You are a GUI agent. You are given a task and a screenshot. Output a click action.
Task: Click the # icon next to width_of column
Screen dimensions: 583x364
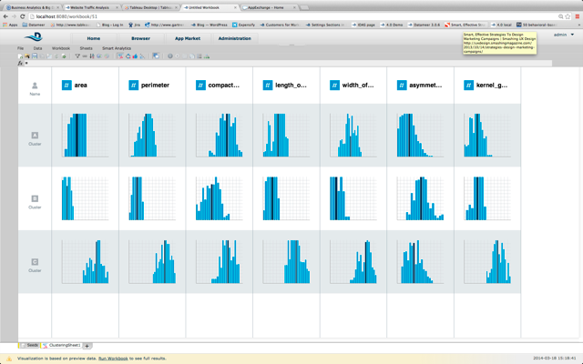pyautogui.click(x=334, y=85)
